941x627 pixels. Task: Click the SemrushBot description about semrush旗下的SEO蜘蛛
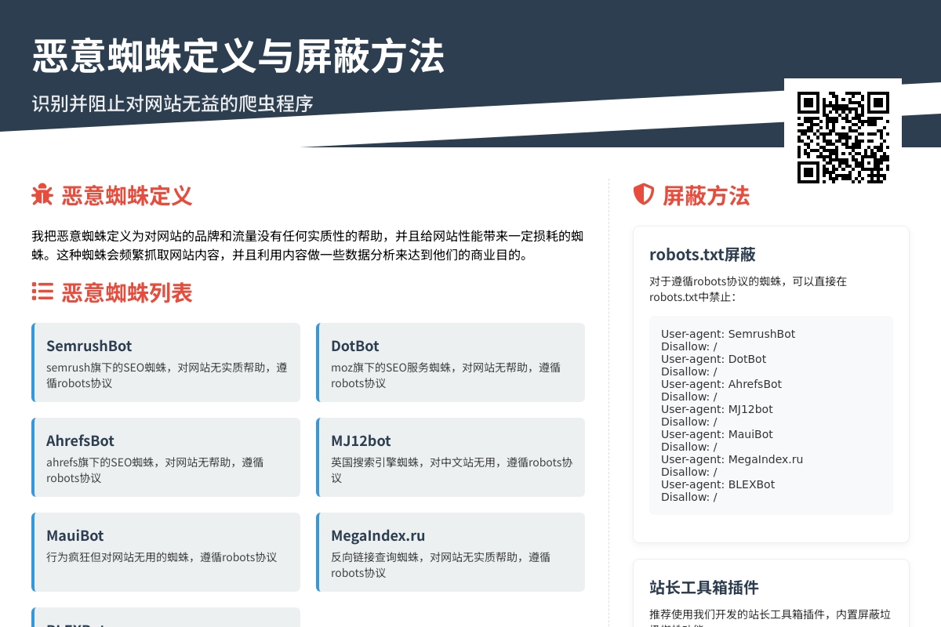166,375
